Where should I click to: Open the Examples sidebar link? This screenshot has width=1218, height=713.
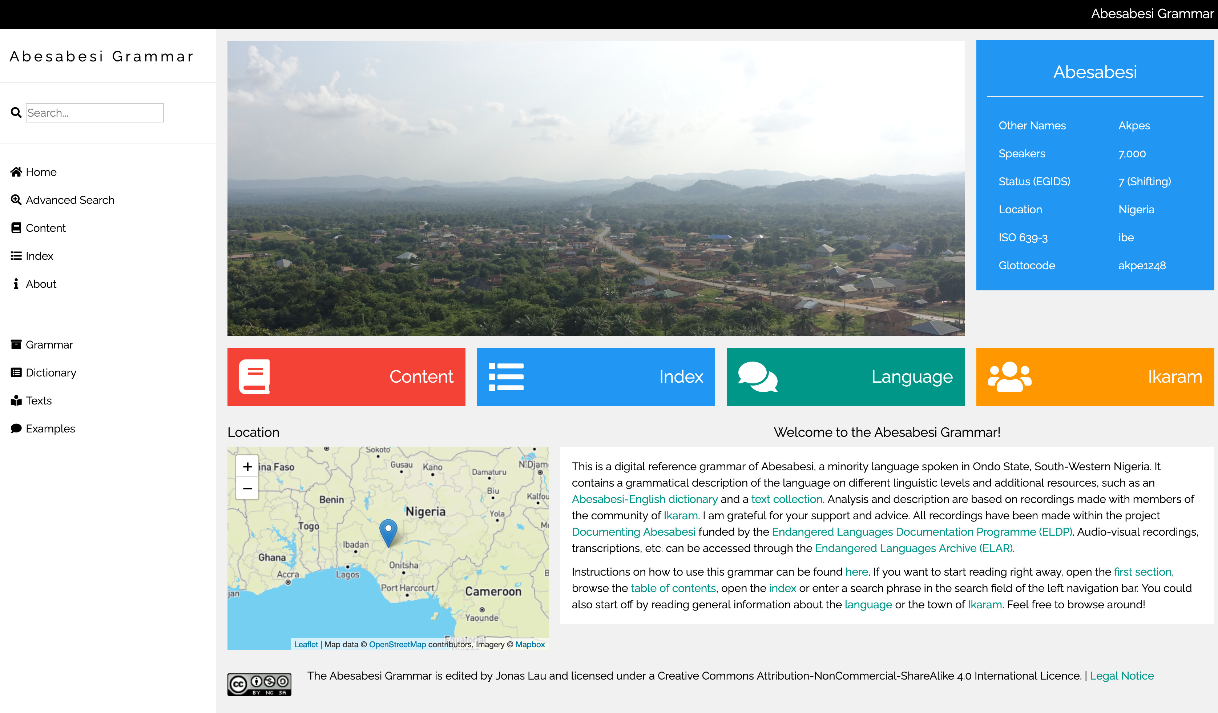(x=50, y=429)
